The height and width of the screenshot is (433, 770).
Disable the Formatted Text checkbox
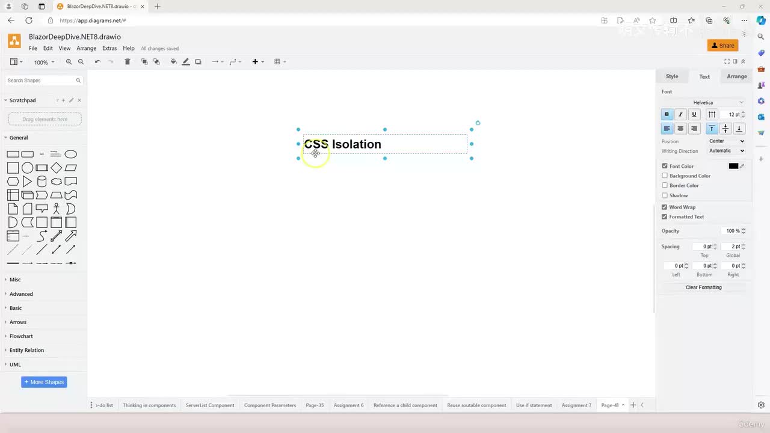click(x=665, y=216)
